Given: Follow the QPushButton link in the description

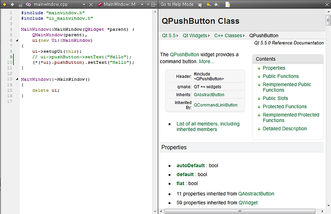Looking at the screenshot, I should click(x=184, y=55).
